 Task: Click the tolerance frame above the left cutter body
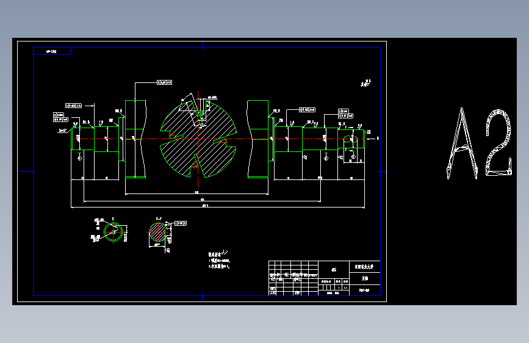pos(164,82)
